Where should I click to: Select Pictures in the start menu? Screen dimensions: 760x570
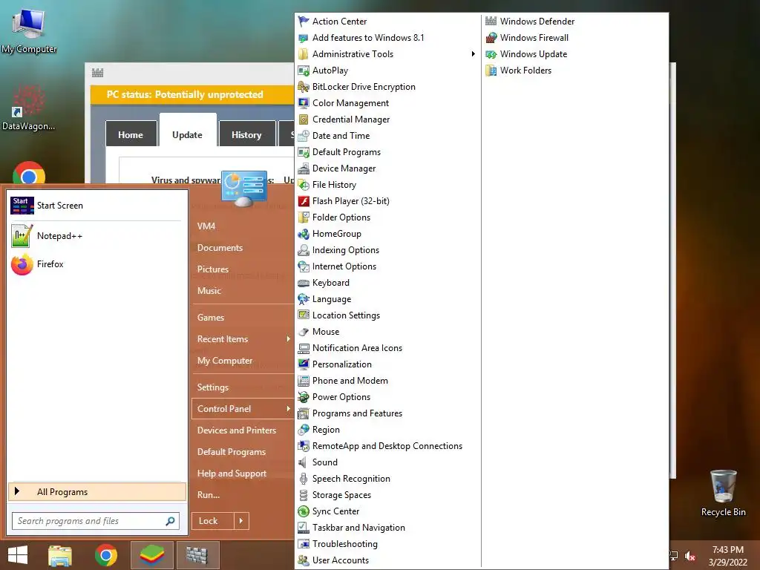click(x=213, y=269)
